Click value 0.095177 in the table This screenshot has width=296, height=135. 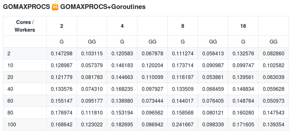coord(92,101)
